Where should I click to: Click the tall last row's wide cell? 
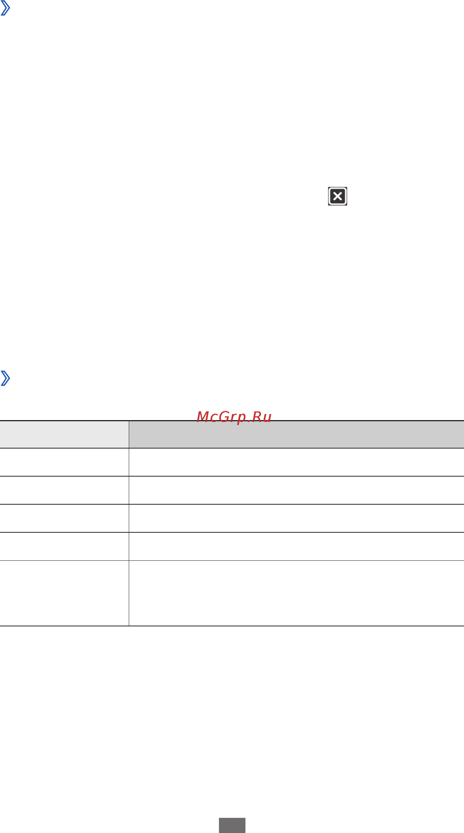(297, 593)
